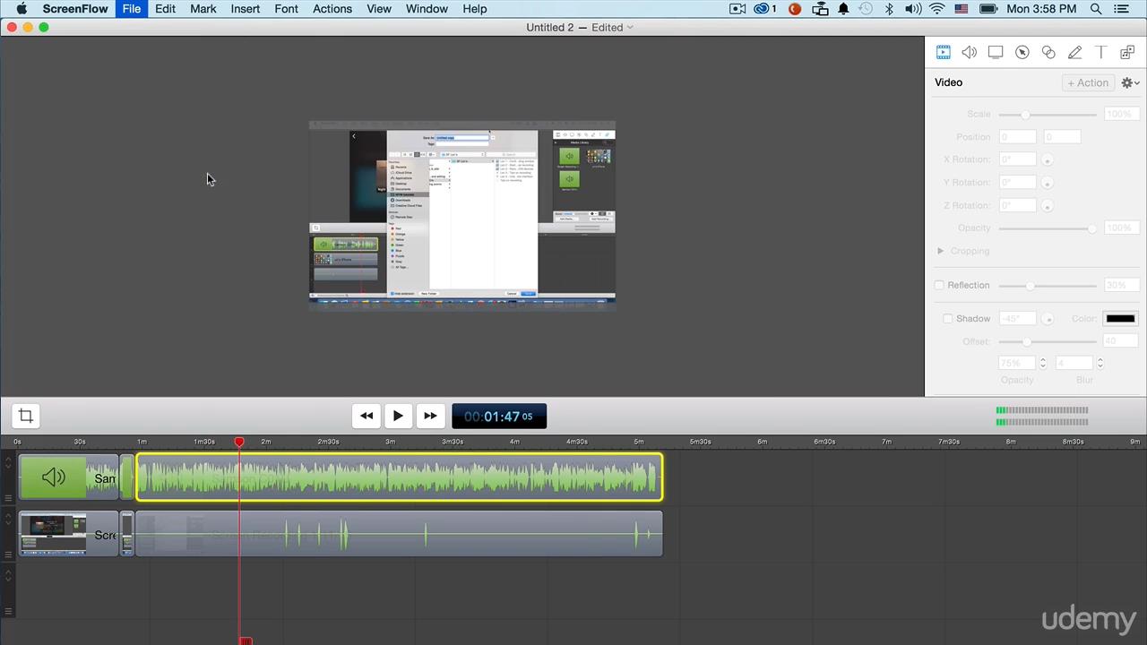This screenshot has width=1147, height=645.
Task: Adjust the video Opacity slider
Action: (x=1048, y=228)
